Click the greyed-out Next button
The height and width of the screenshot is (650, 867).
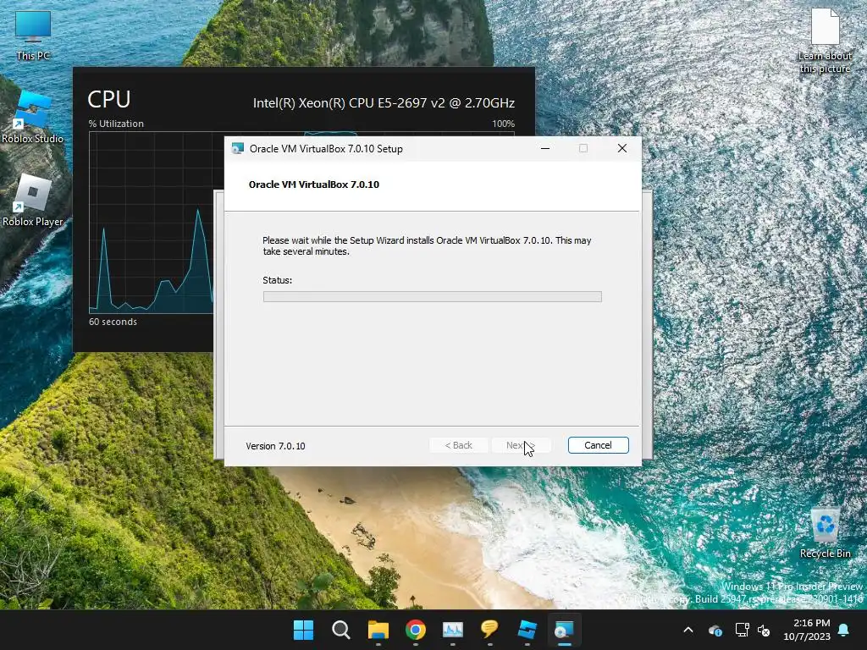coord(521,445)
